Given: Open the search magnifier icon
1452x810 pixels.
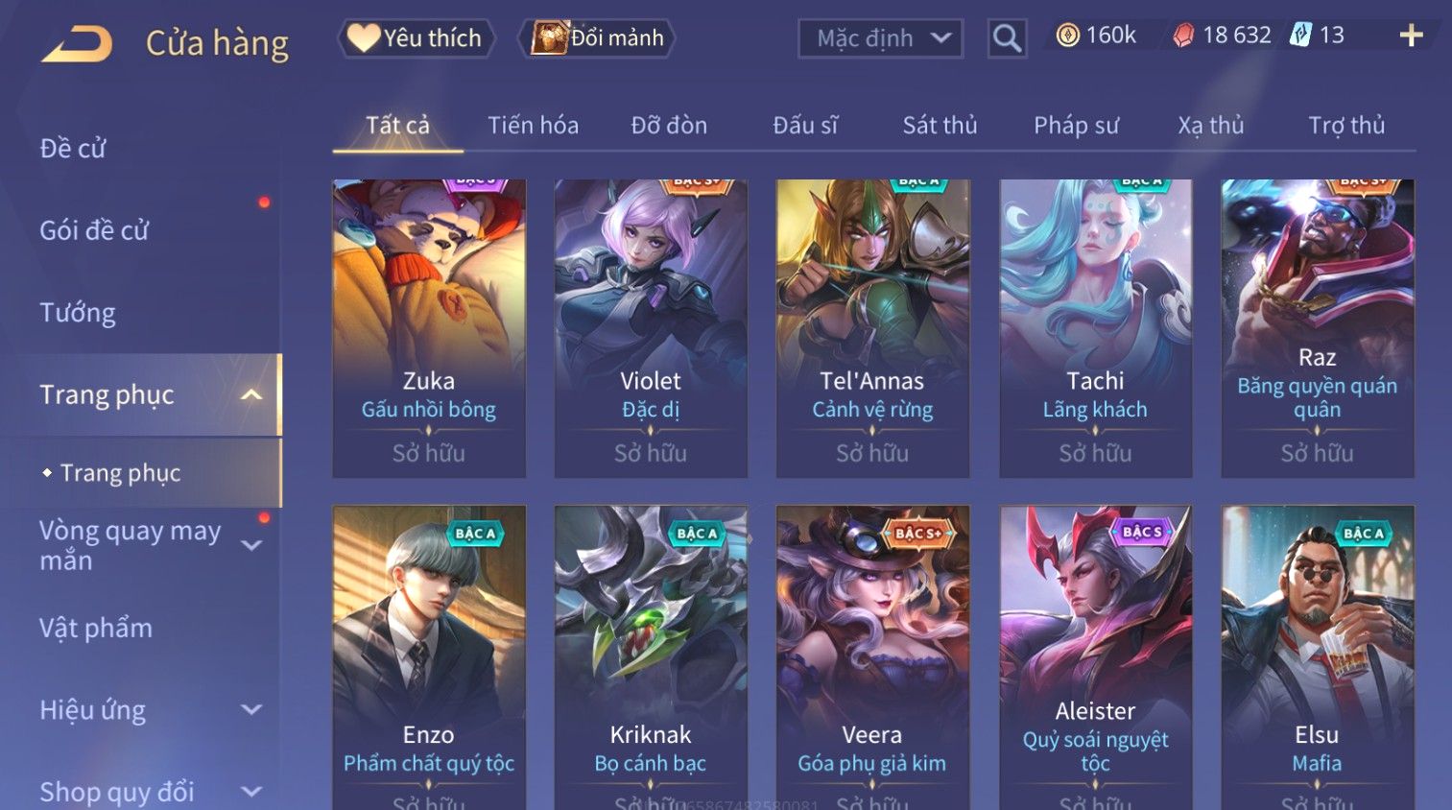Looking at the screenshot, I should coord(1007,38).
